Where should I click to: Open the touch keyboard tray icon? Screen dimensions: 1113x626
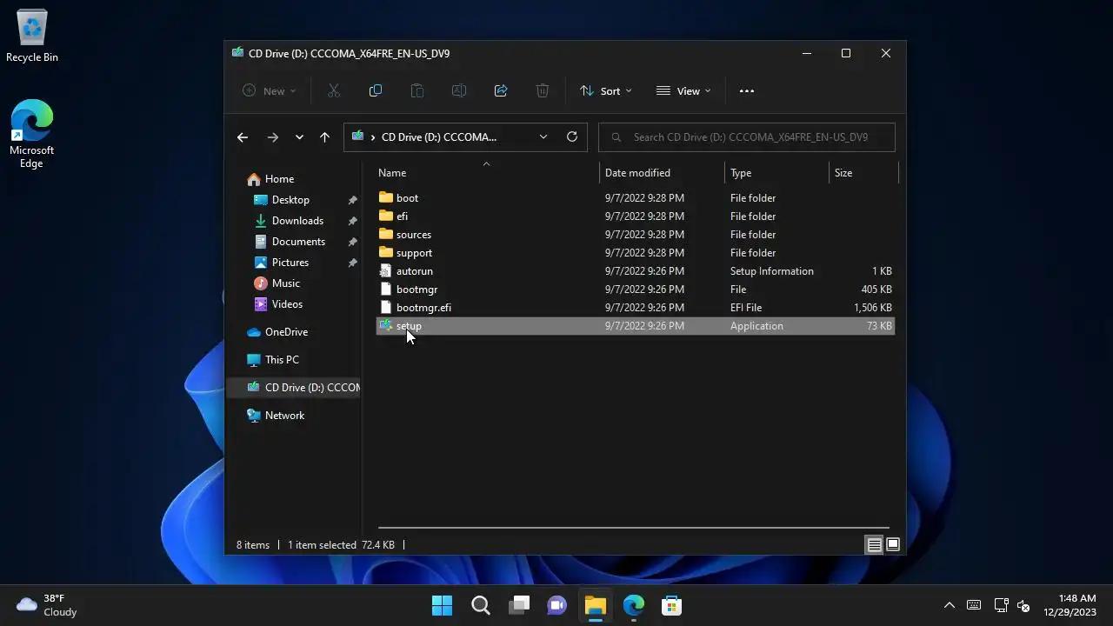[975, 605]
